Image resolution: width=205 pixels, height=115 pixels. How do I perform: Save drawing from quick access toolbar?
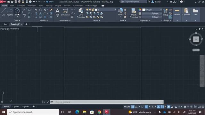[16, 2]
